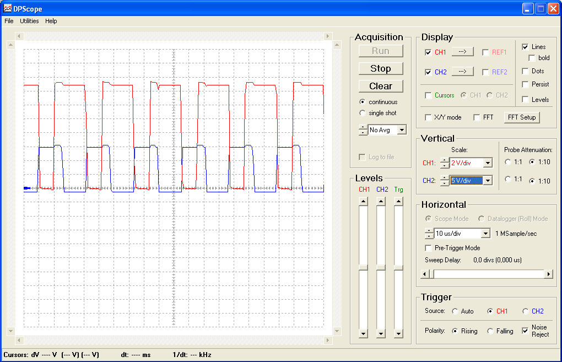
Task: Open the CH1 2 V/div scale dropdown
Action: tap(488, 163)
